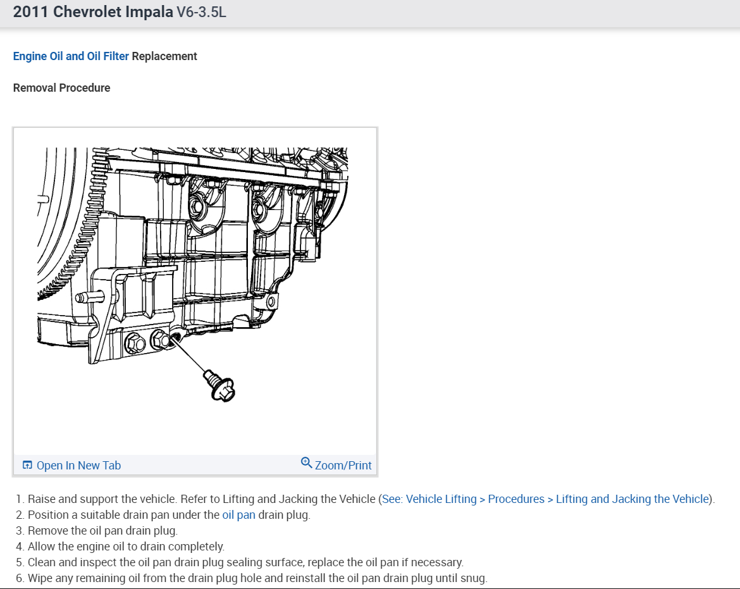
Task: Click step 5 Clean and inspect sealing surface
Action: point(240,562)
